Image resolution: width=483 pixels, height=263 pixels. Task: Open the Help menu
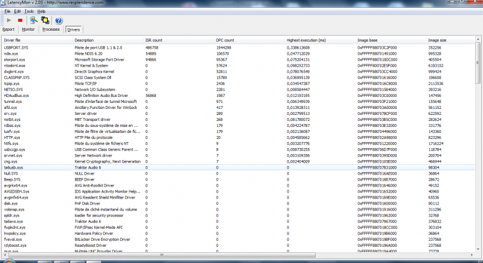[41, 11]
